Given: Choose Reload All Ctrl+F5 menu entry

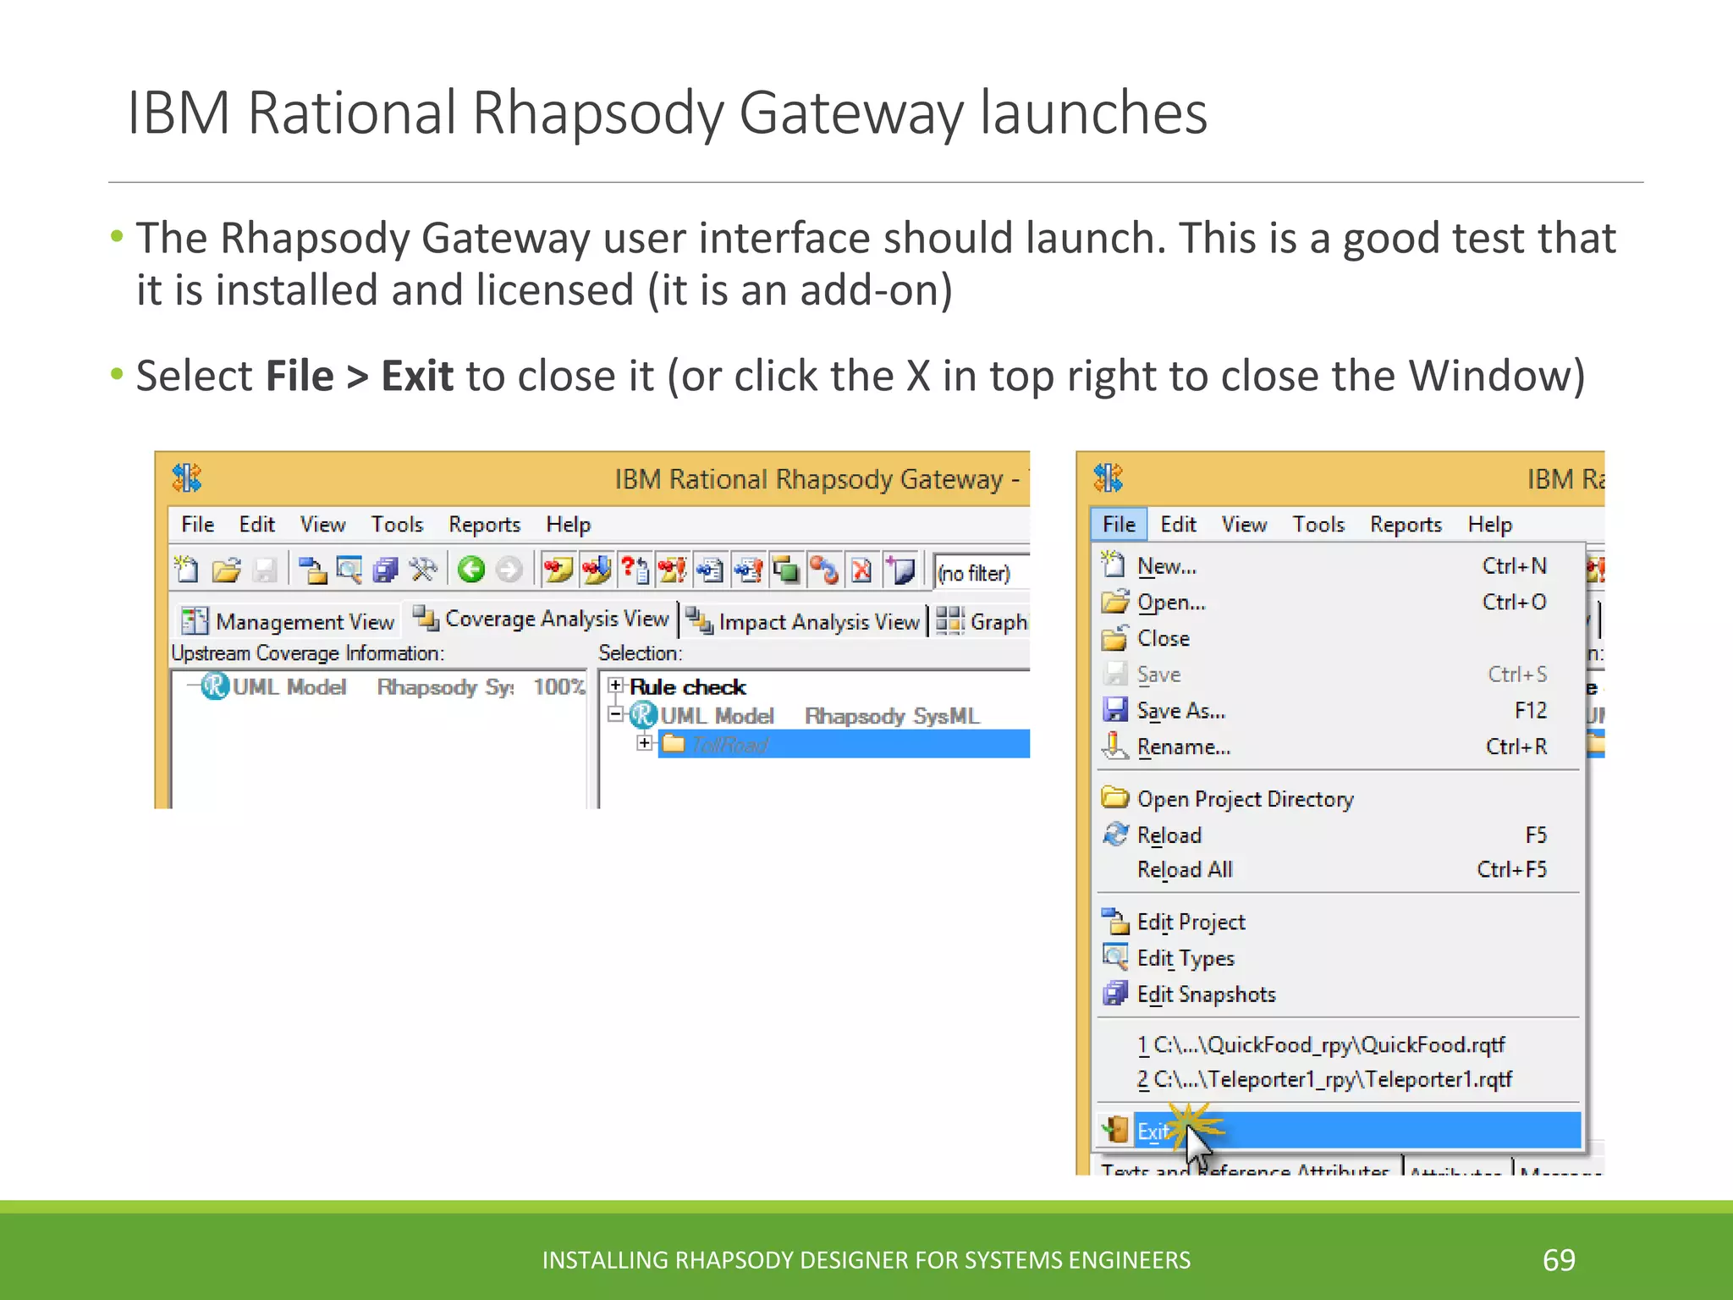Looking at the screenshot, I should (1339, 870).
